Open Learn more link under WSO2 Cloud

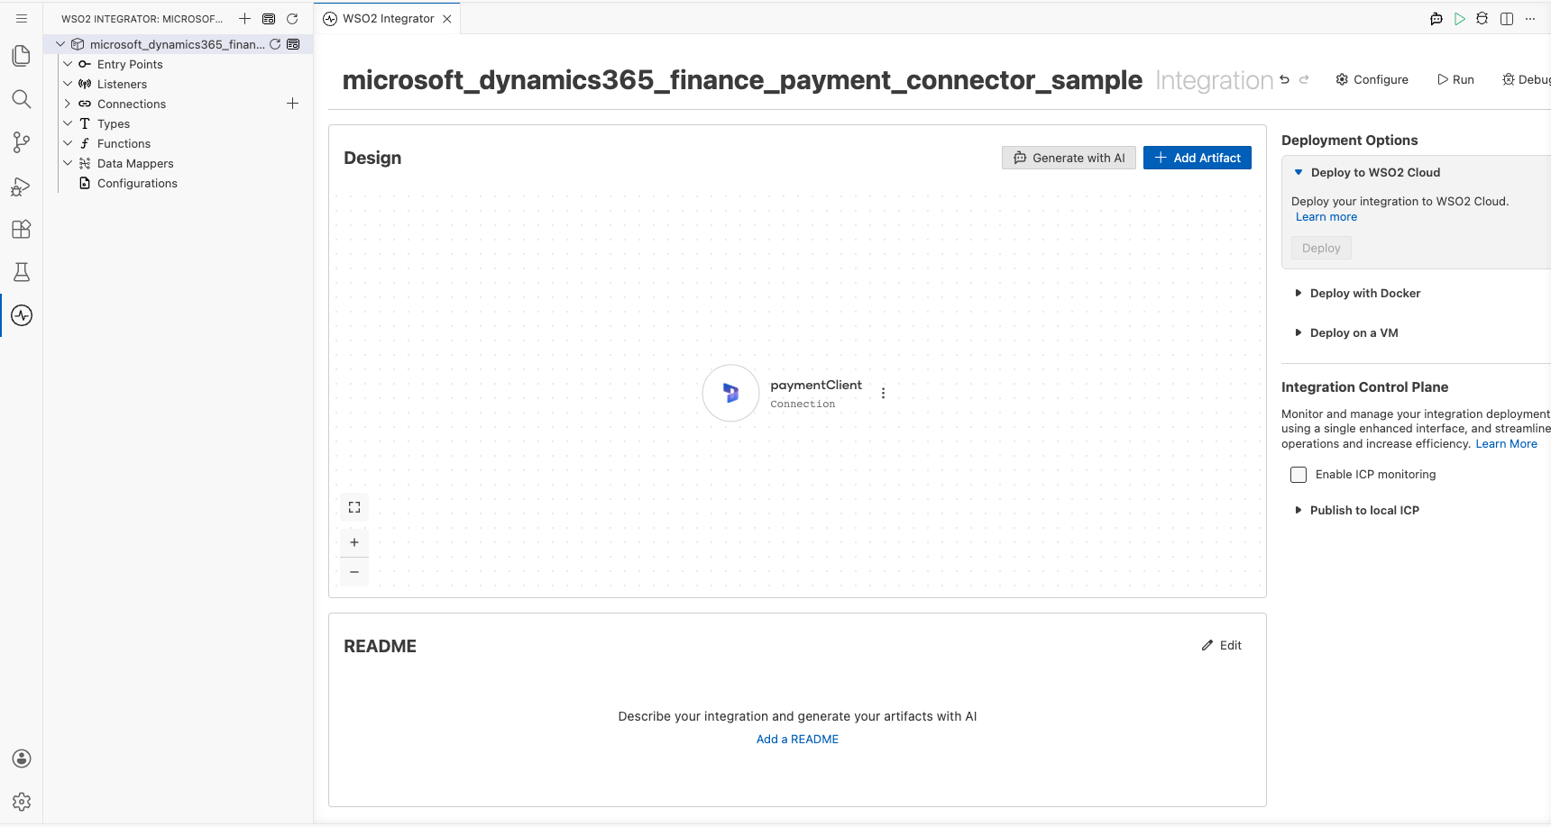point(1326,217)
